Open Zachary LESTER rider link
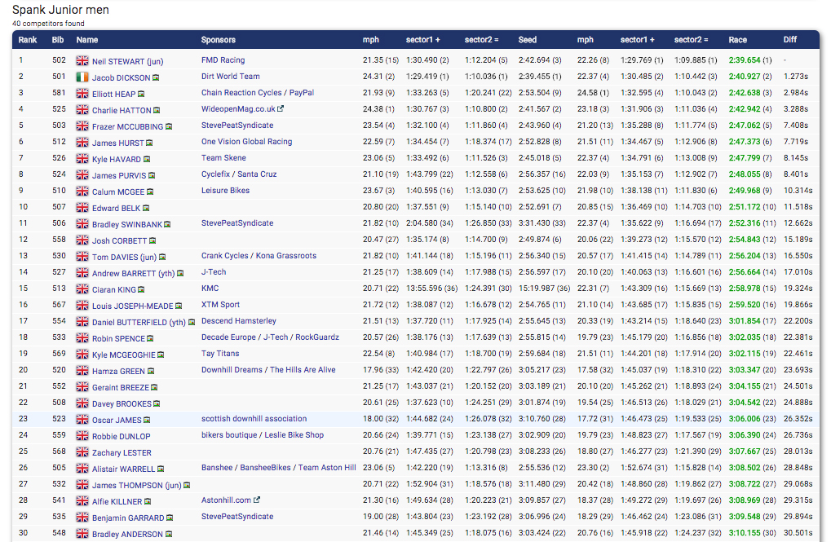Image resolution: width=831 pixels, height=542 pixels. pos(122,453)
